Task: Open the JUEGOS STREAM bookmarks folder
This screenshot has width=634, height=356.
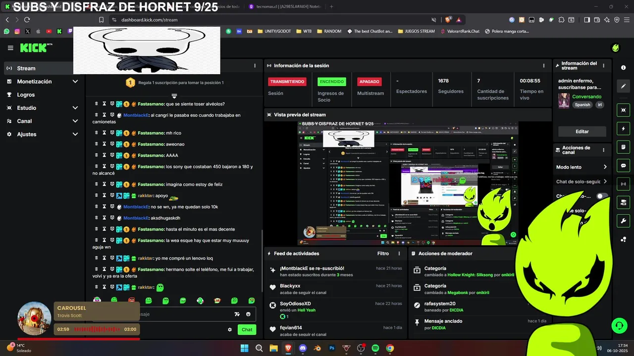Action: [x=416, y=31]
